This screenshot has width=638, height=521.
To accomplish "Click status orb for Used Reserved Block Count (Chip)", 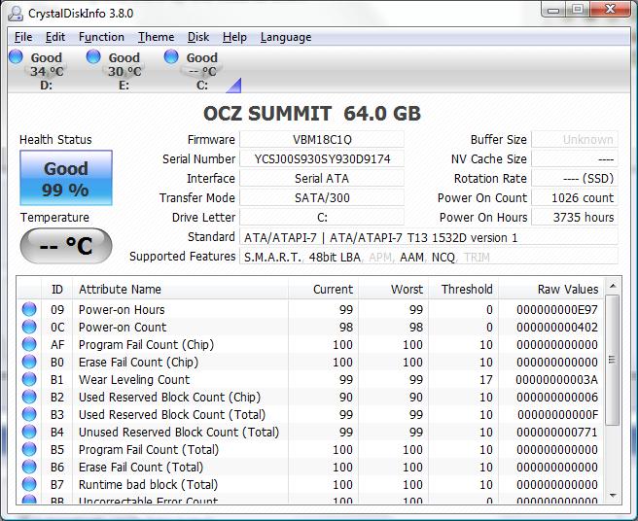I will point(29,397).
